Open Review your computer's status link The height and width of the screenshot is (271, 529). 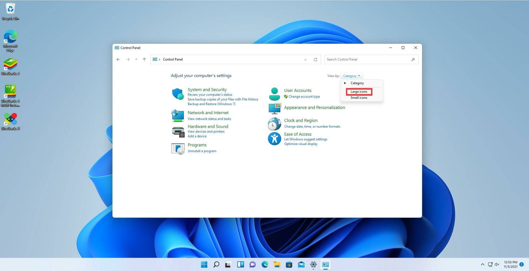click(210, 95)
